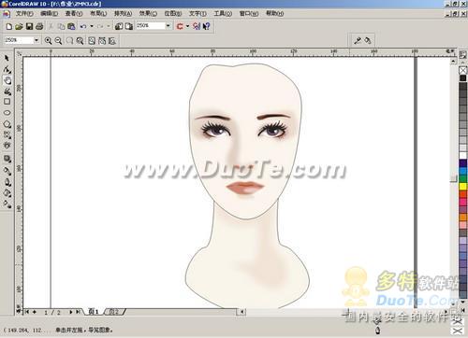Screen dimensions: 468x338
Task: Select the Polygon tool in the toolbox
Action: tap(7, 124)
